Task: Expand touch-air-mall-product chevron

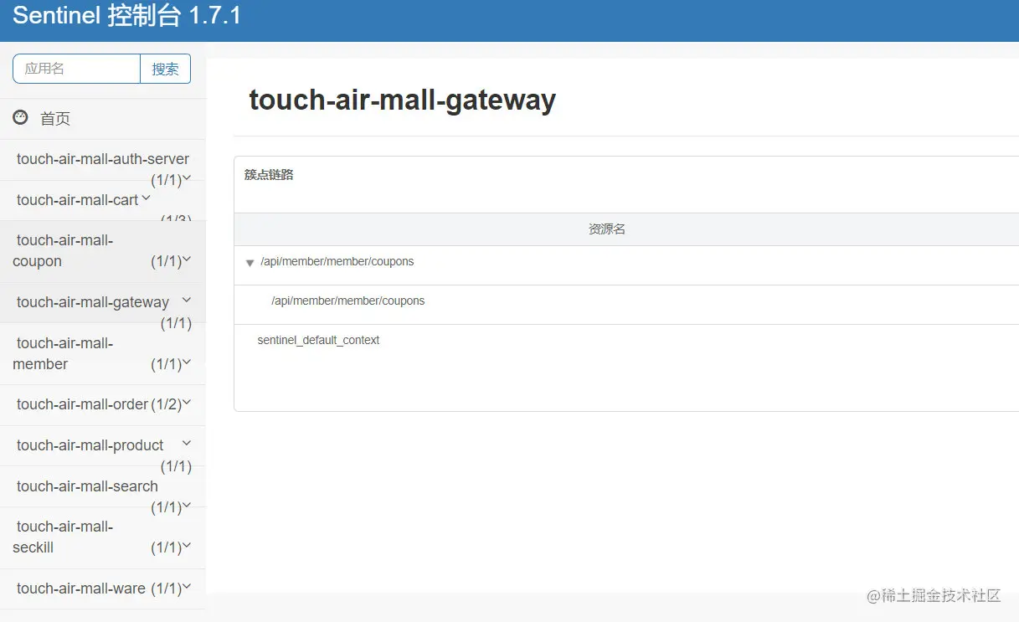Action: point(187,443)
